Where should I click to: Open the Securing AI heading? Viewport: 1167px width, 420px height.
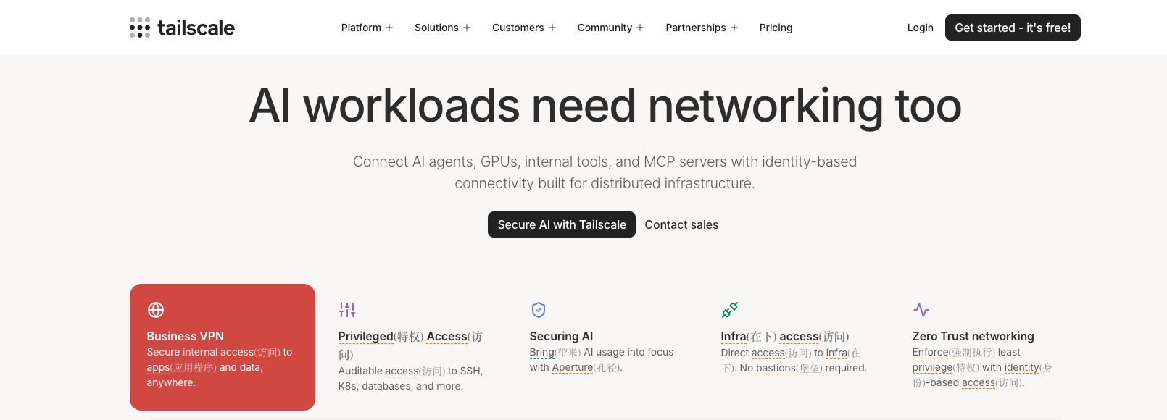pyautogui.click(x=561, y=336)
